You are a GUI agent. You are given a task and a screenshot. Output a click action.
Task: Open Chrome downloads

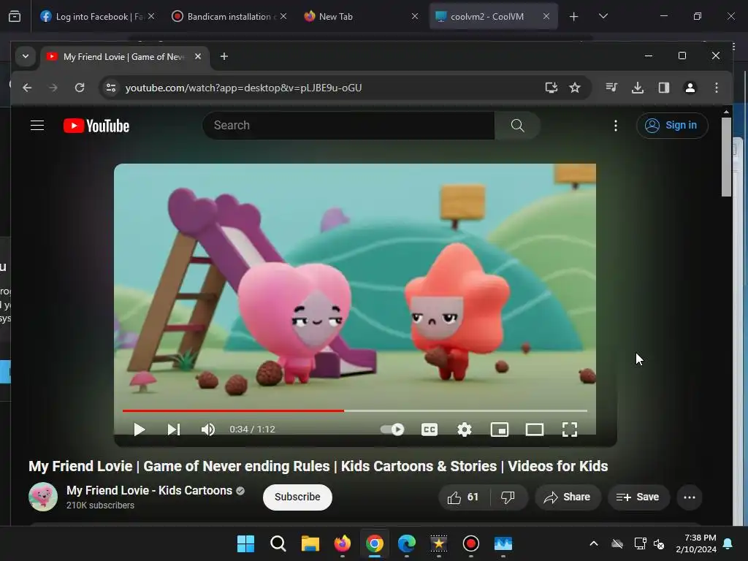638,88
